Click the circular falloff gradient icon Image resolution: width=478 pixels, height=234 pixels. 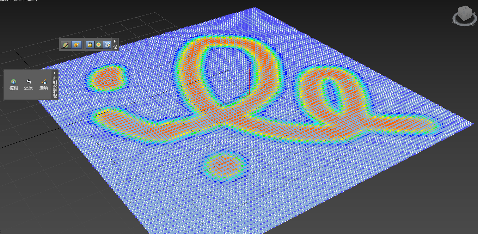(99, 45)
